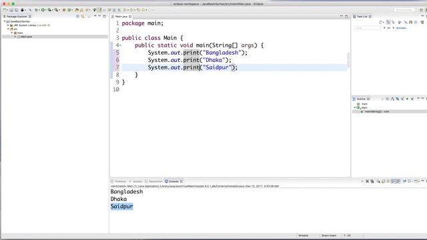Clear the Console with the clear icon
427x240 pixels.
click(378, 181)
